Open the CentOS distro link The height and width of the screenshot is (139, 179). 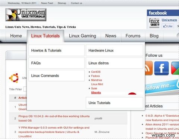point(96,72)
